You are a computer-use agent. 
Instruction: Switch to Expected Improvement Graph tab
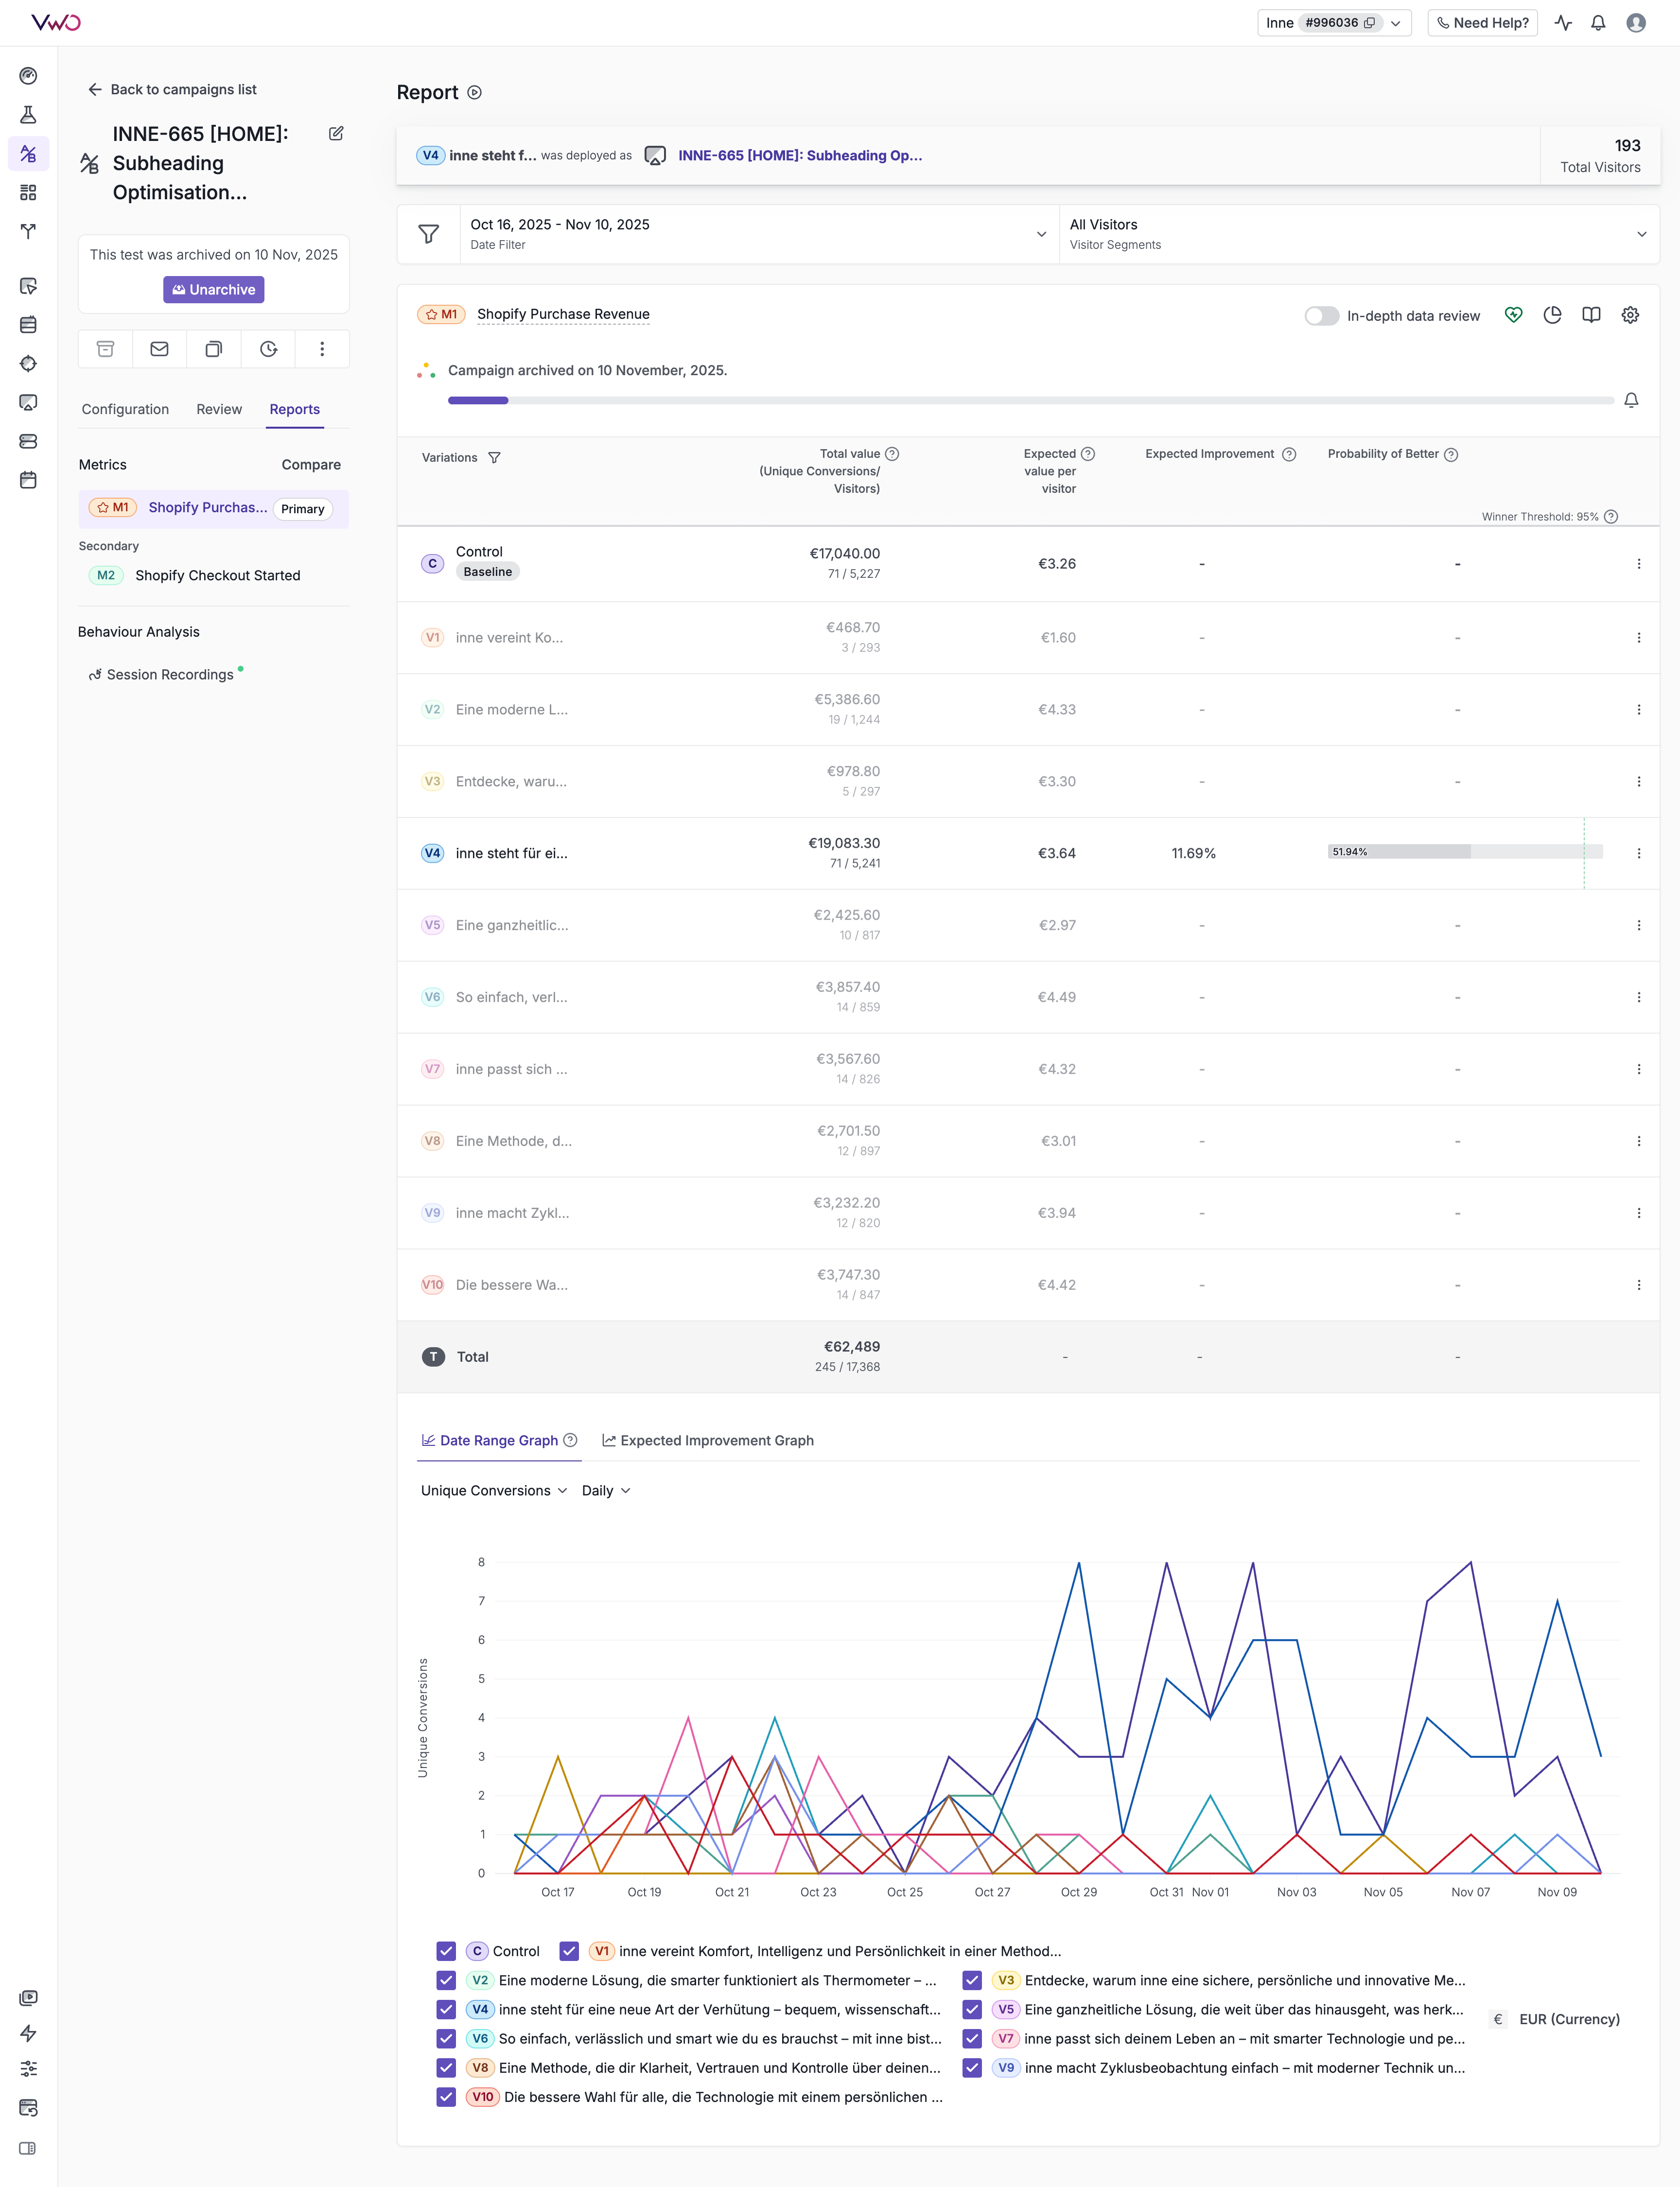(x=707, y=1441)
